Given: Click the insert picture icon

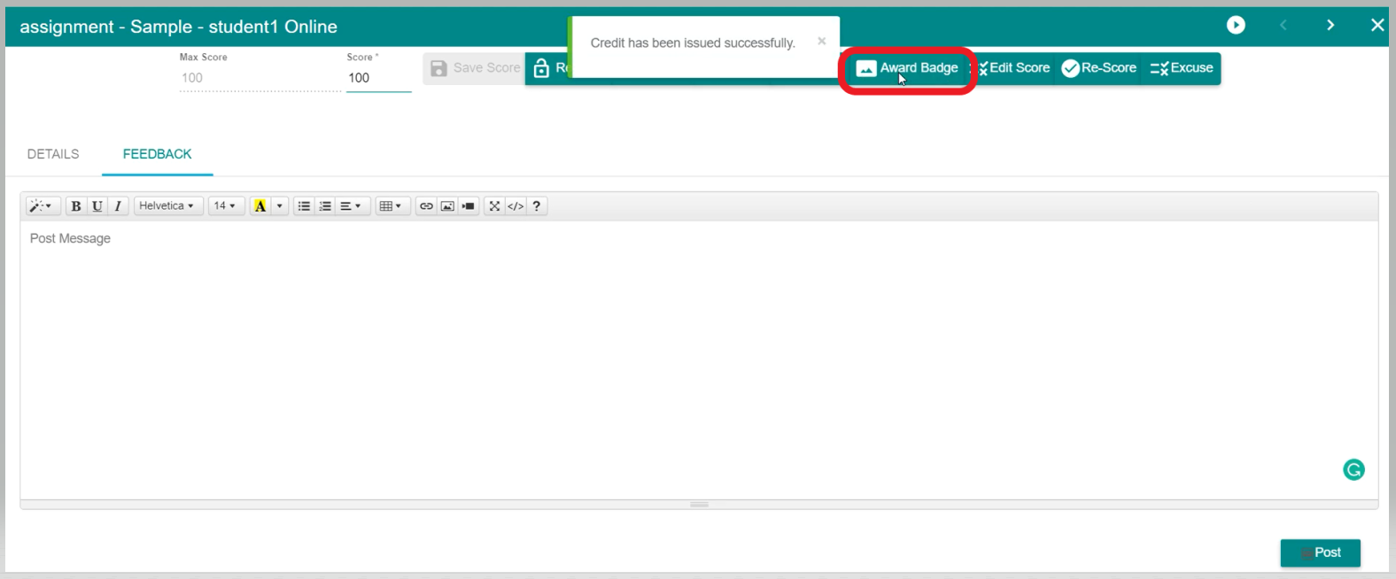Looking at the screenshot, I should (447, 206).
